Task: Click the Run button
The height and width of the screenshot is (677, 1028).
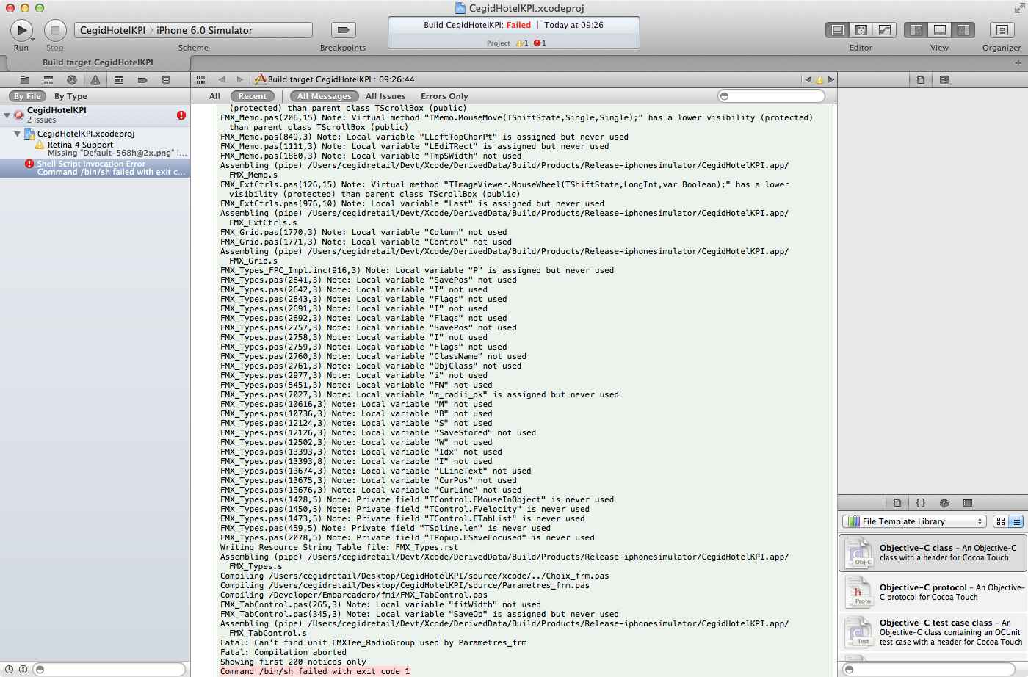Action: coord(21,30)
